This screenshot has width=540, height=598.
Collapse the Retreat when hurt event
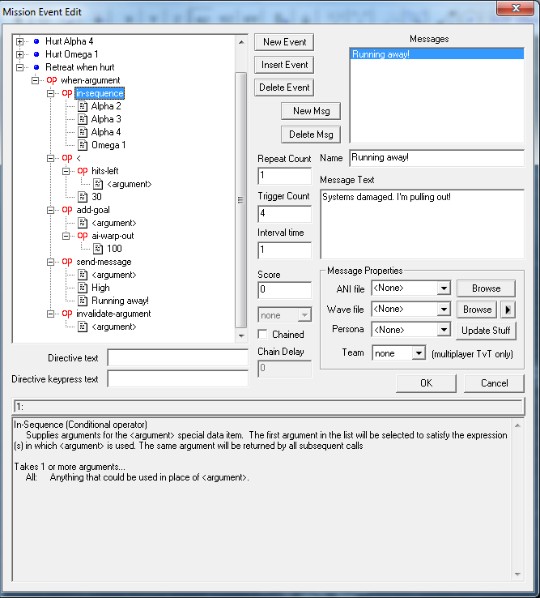pyautogui.click(x=20, y=67)
